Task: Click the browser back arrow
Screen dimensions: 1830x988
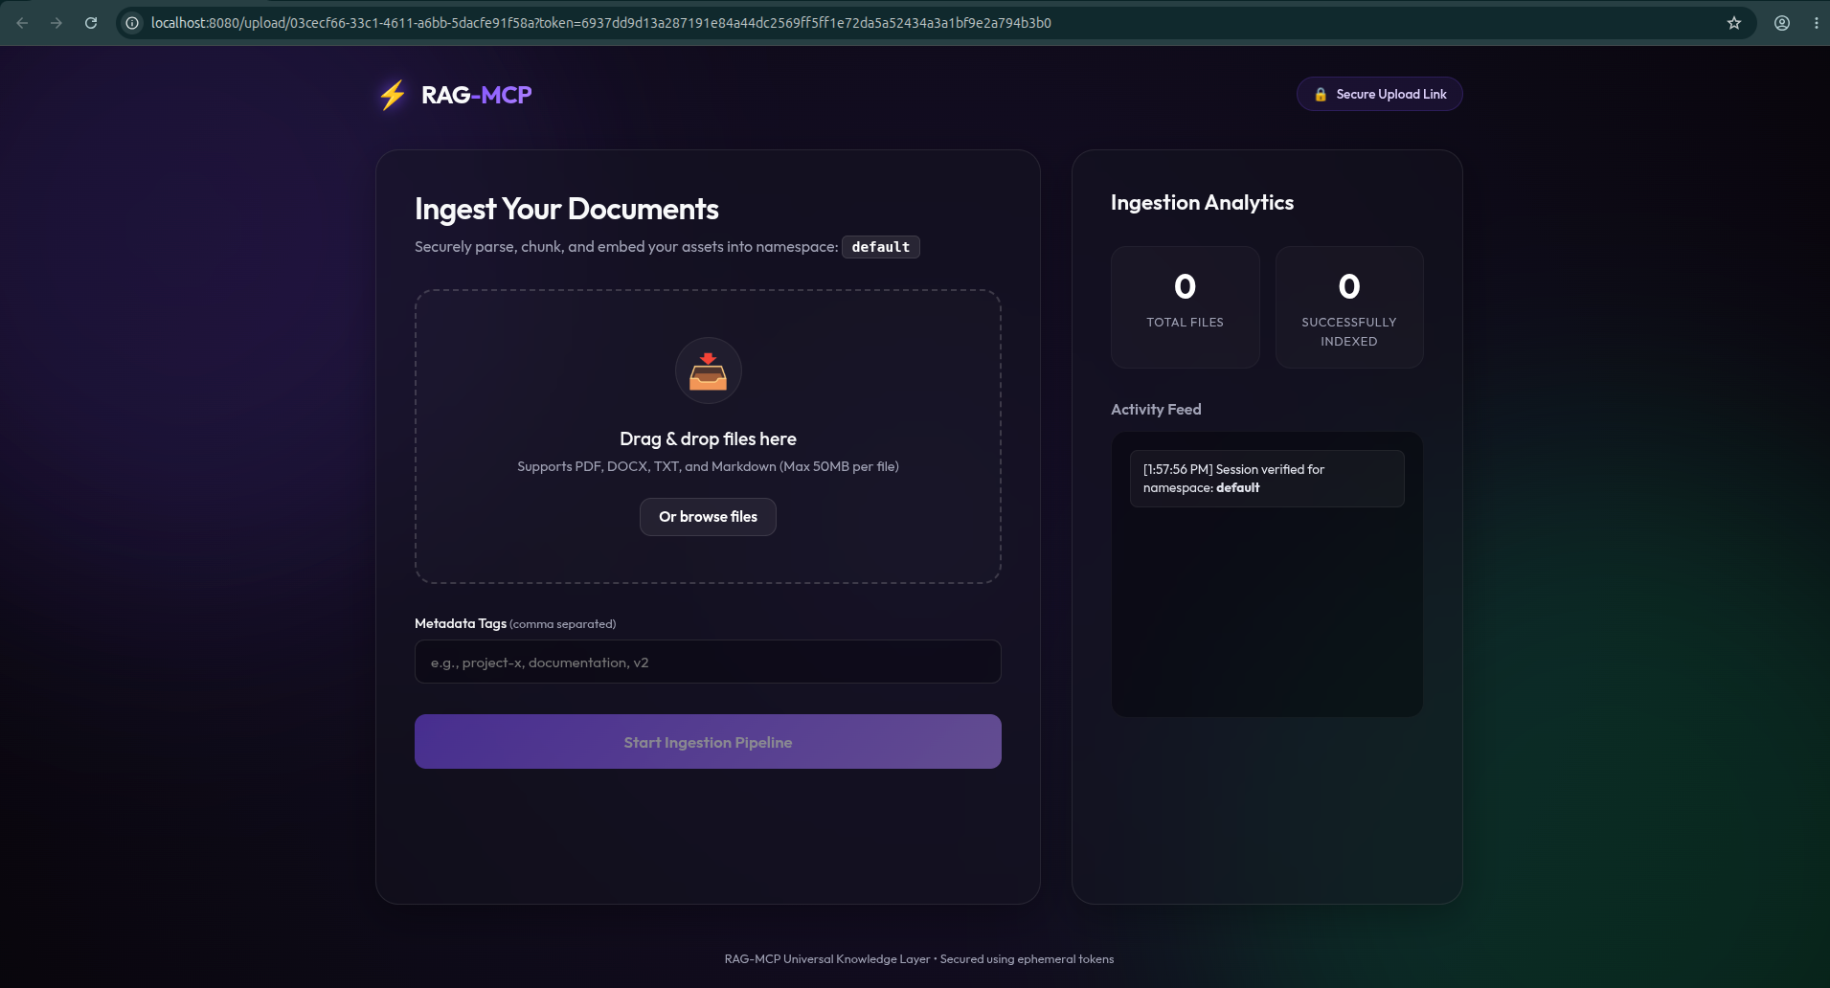Action: pyautogui.click(x=22, y=23)
